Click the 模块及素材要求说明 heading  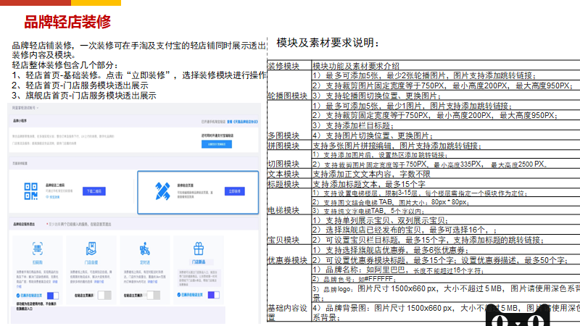tap(328, 43)
